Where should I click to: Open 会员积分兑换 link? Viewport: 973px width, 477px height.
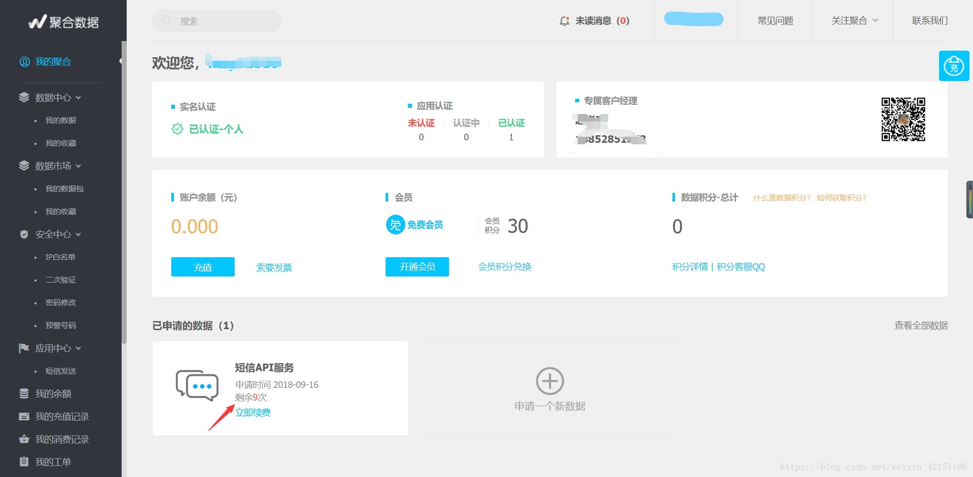point(505,267)
